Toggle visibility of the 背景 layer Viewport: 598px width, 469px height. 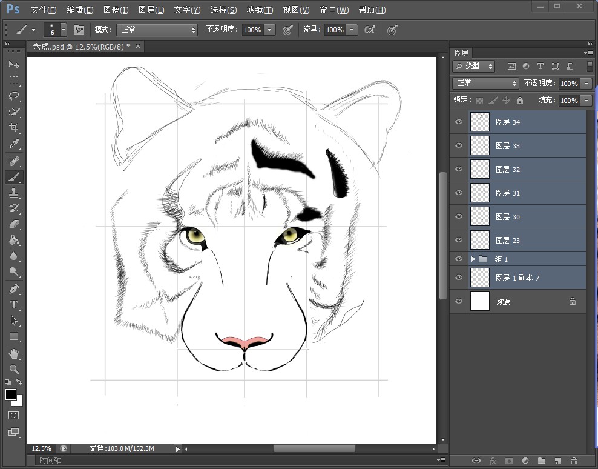tap(459, 301)
